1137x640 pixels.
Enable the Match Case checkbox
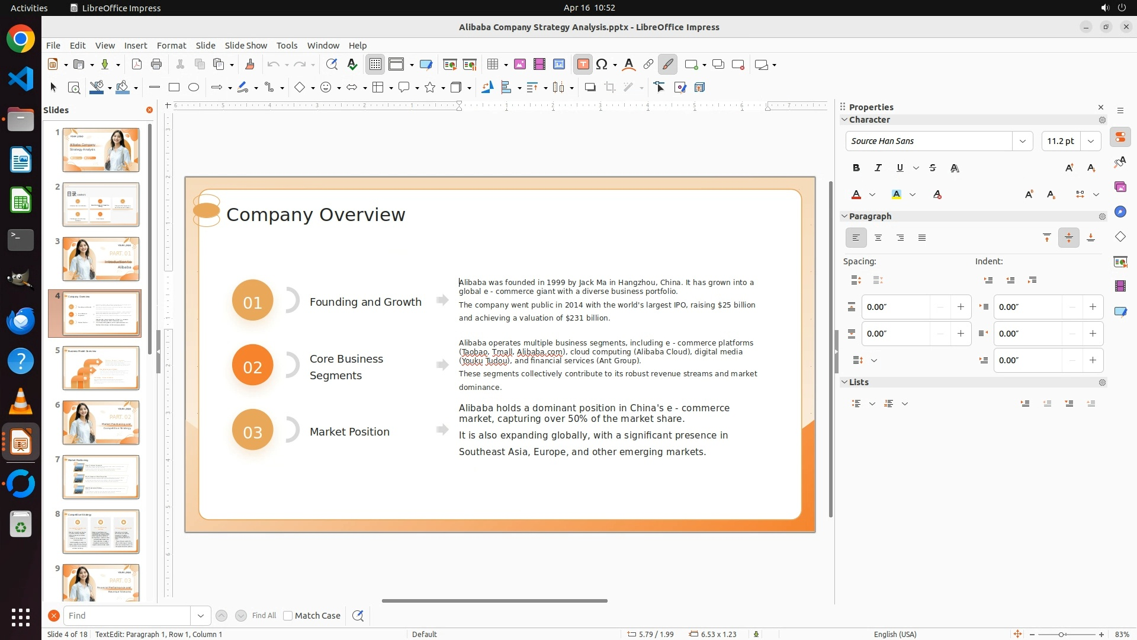pos(288,616)
